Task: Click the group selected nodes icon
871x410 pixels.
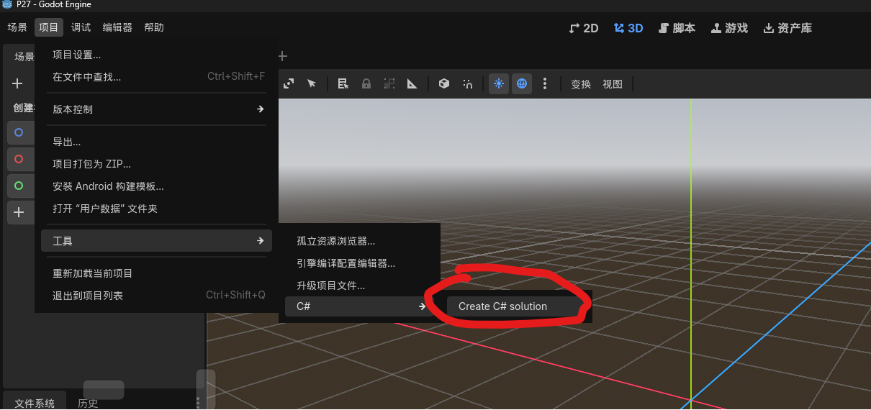Action: (389, 83)
